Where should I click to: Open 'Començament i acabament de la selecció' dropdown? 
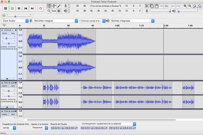click(108, 124)
